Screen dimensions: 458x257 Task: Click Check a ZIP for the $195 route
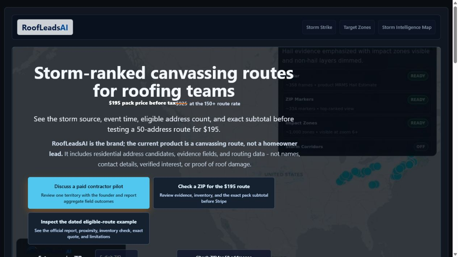(x=214, y=193)
